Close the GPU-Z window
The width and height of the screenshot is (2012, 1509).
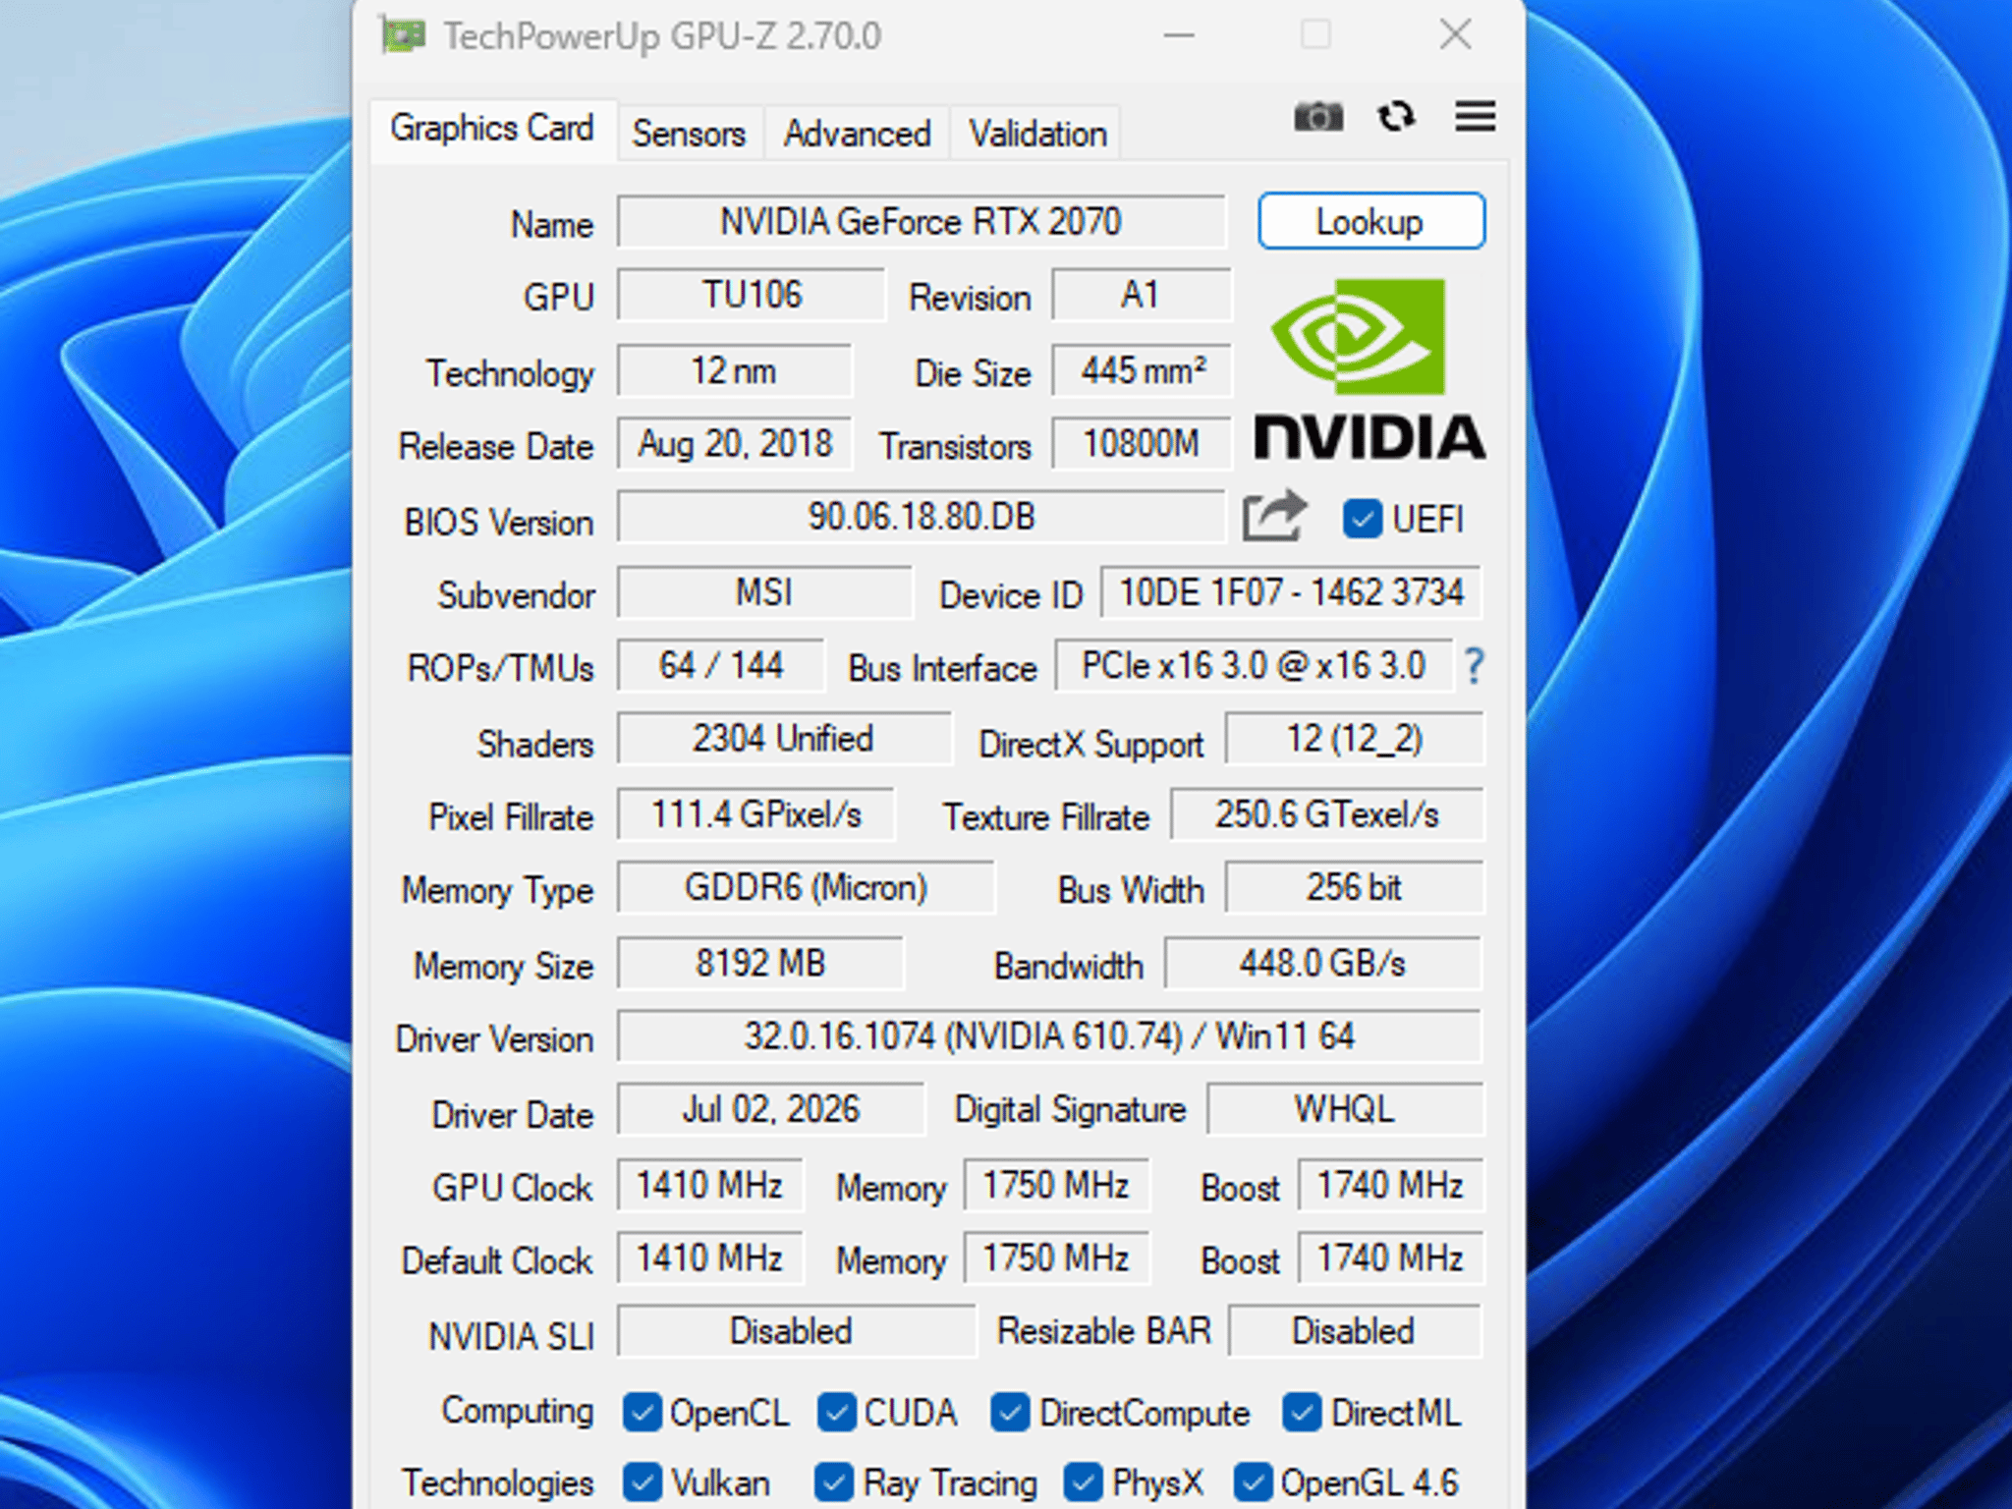(x=1455, y=35)
